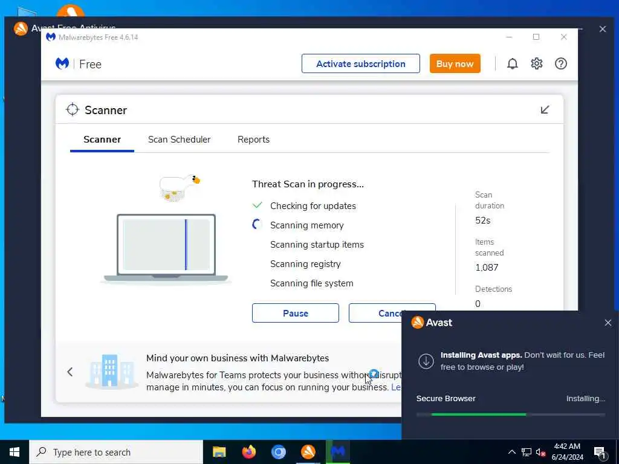
Task: Click the download arrow icon in Avast popup
Action: click(x=426, y=361)
